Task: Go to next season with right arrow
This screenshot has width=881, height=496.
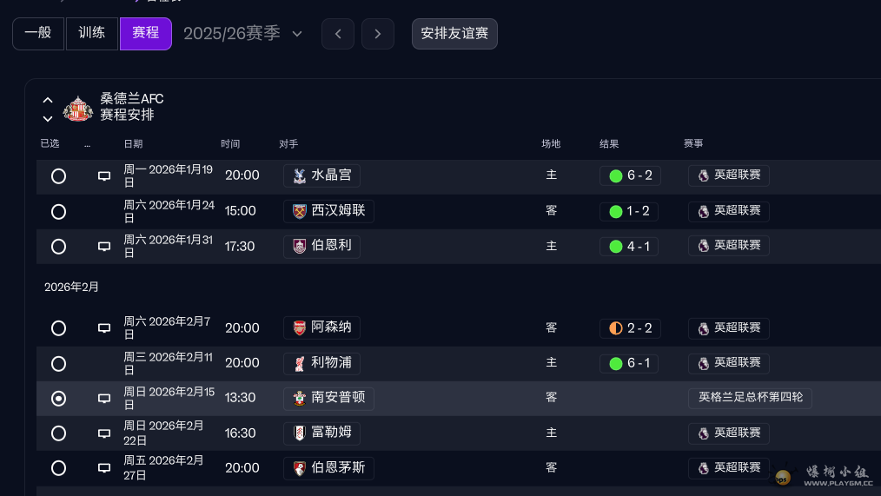Action: click(377, 34)
